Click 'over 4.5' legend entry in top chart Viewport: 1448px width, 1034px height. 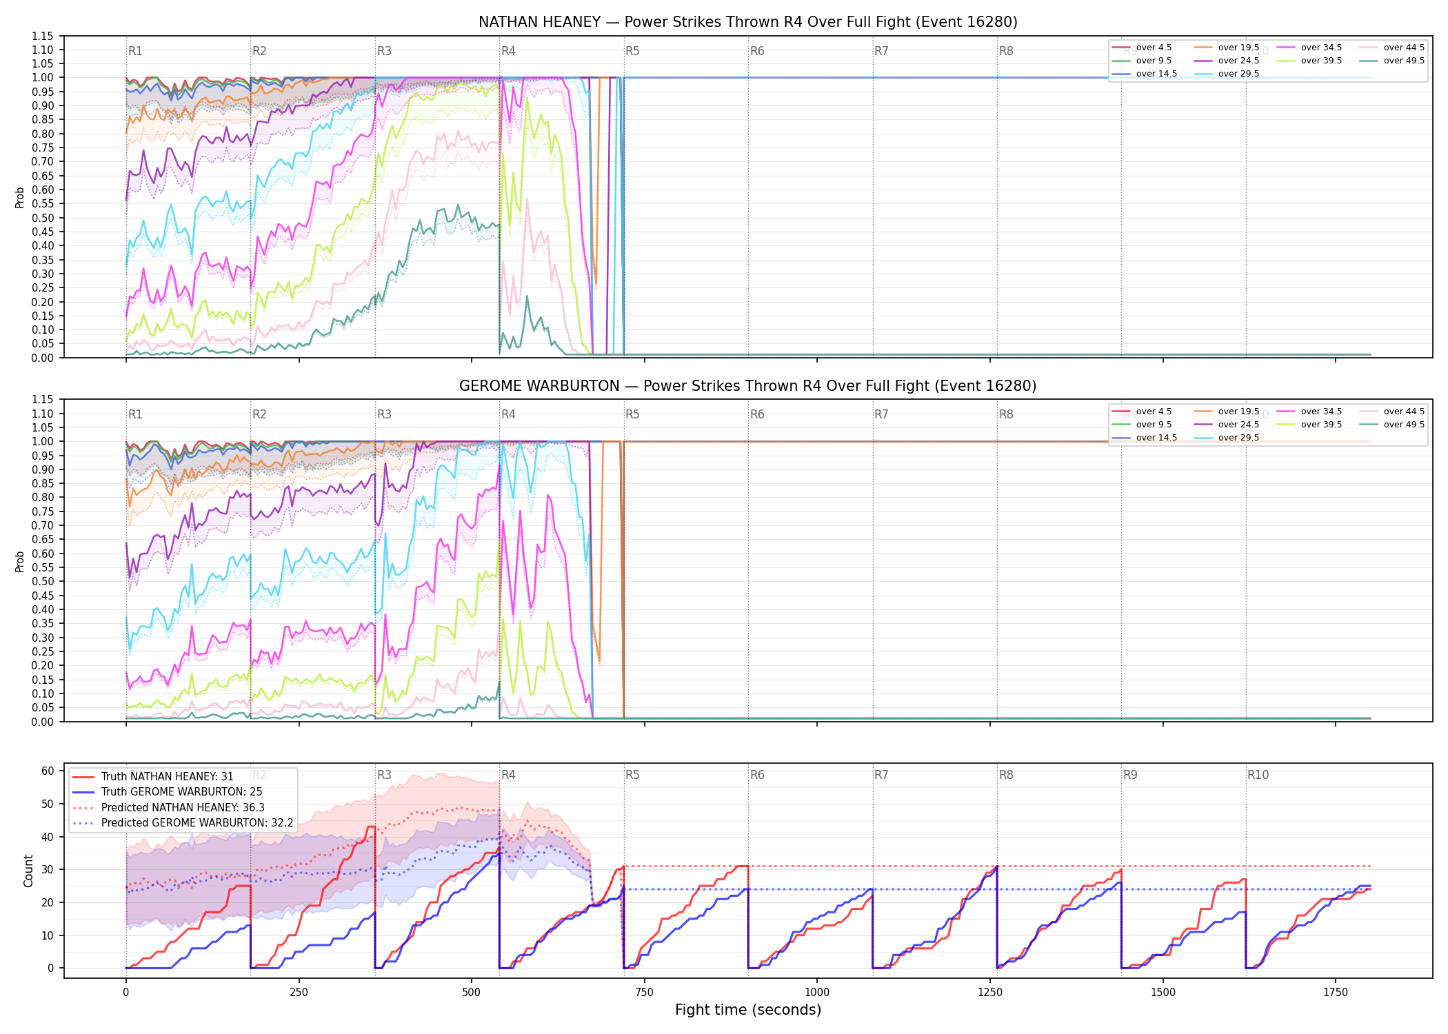point(1142,48)
